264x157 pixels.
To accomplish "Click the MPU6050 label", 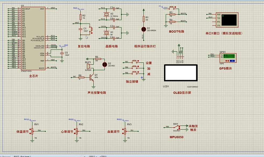I will [x=176, y=137].
